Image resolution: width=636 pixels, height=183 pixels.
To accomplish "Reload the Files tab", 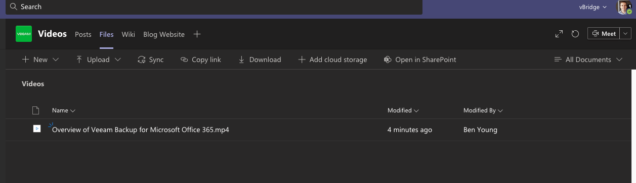I will click(x=575, y=34).
